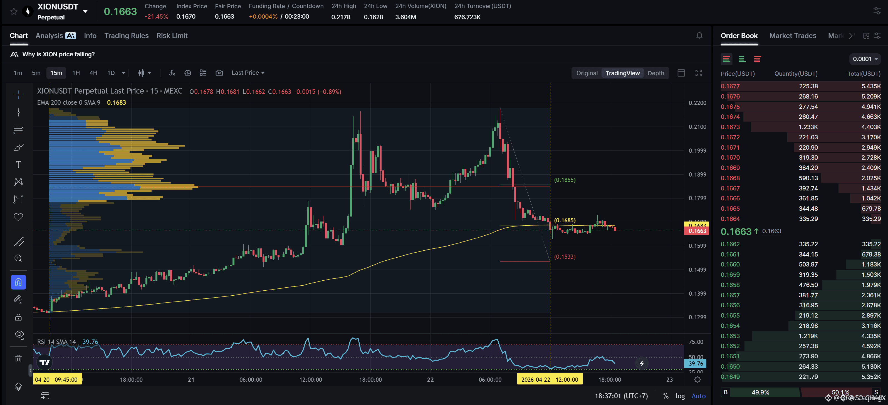This screenshot has width=888, height=405.
Task: Select the Text annotation tool
Action: (19, 165)
